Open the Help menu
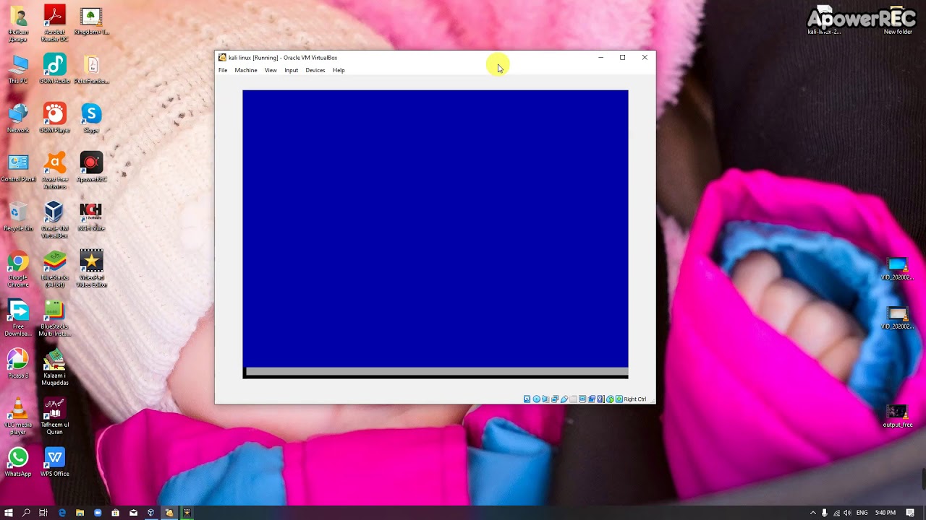The width and height of the screenshot is (926, 520). (x=339, y=70)
